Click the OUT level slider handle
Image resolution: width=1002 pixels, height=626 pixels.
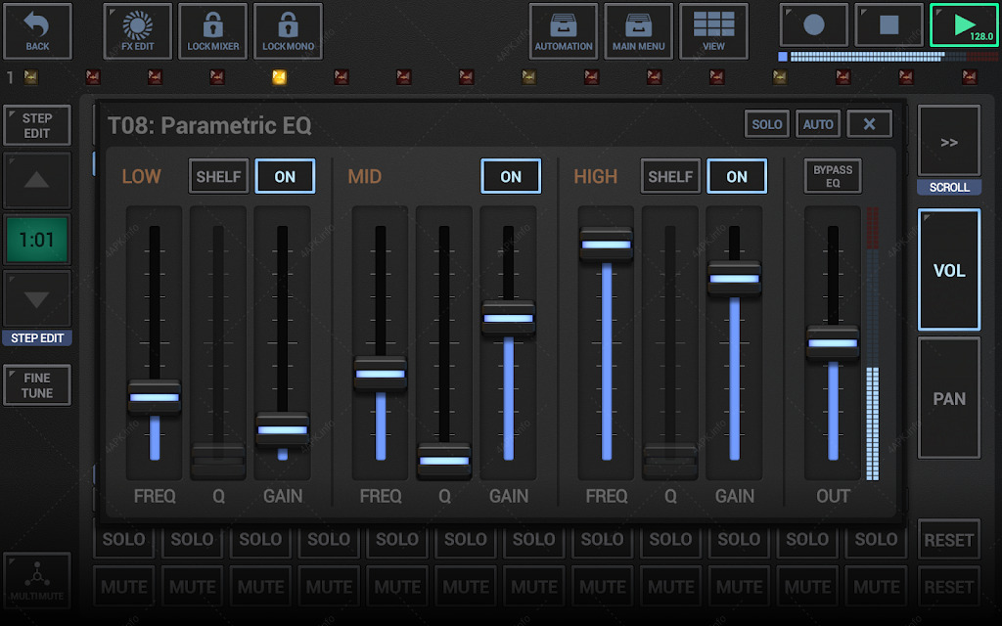click(x=833, y=343)
